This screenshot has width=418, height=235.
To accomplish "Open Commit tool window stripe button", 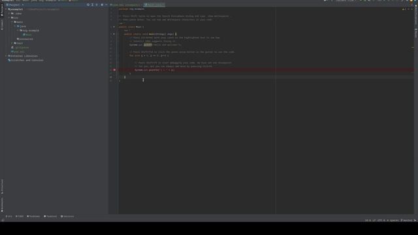I will pos(2,25).
